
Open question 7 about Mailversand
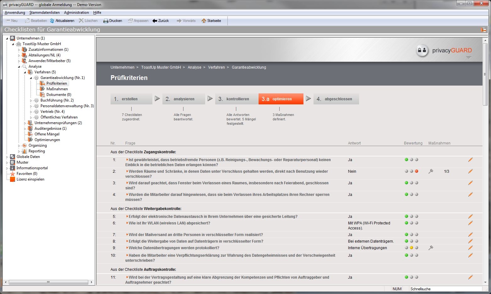click(x=196, y=235)
